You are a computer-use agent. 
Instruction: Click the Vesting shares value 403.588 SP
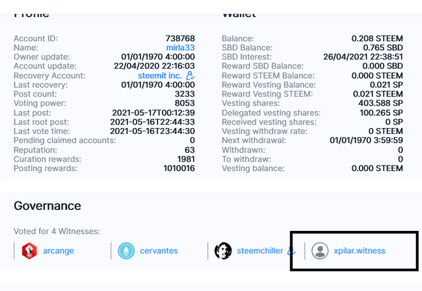[x=378, y=104]
